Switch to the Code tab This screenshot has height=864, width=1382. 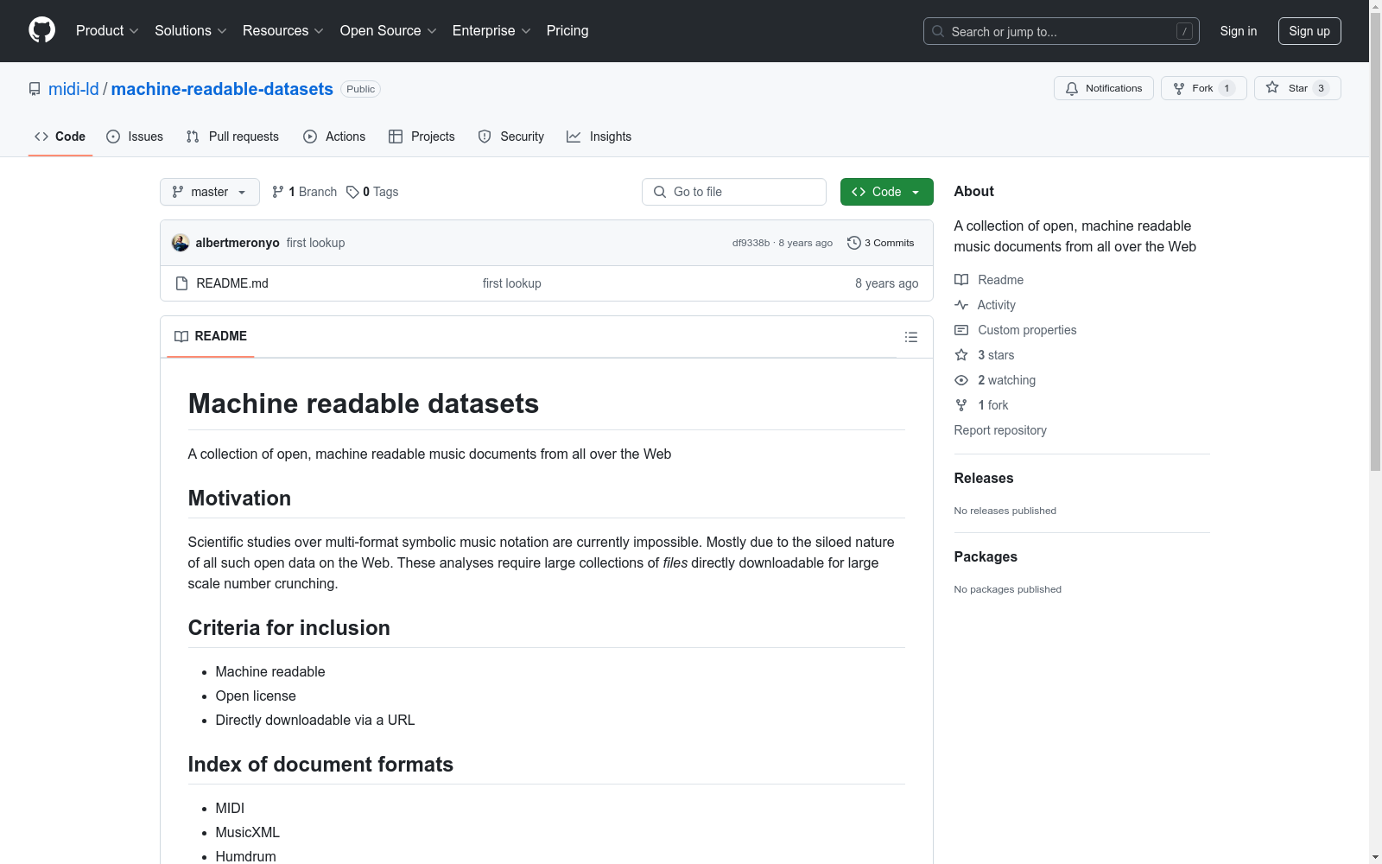click(60, 137)
